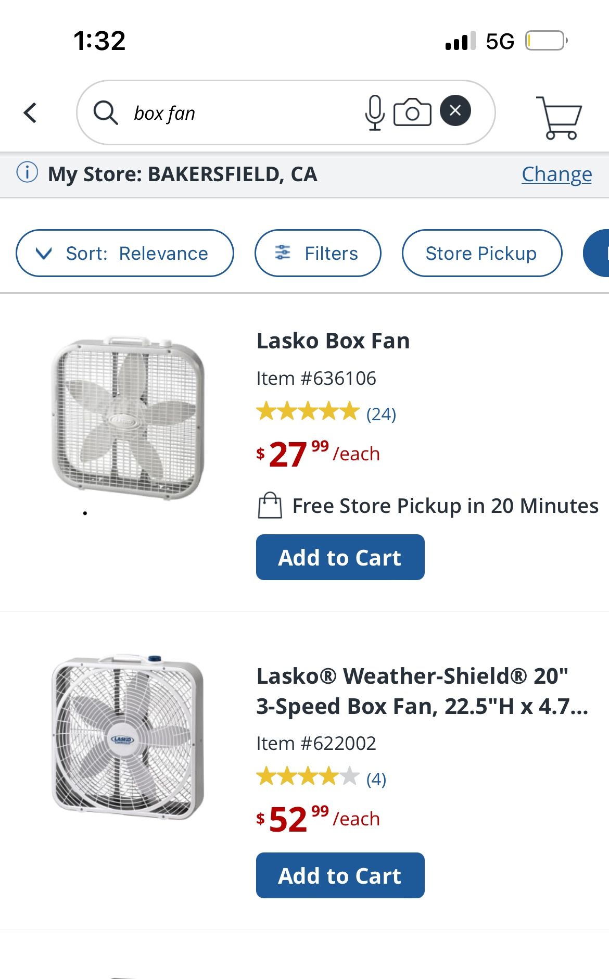Open the Filters panel
This screenshot has height=979, width=609.
click(318, 253)
